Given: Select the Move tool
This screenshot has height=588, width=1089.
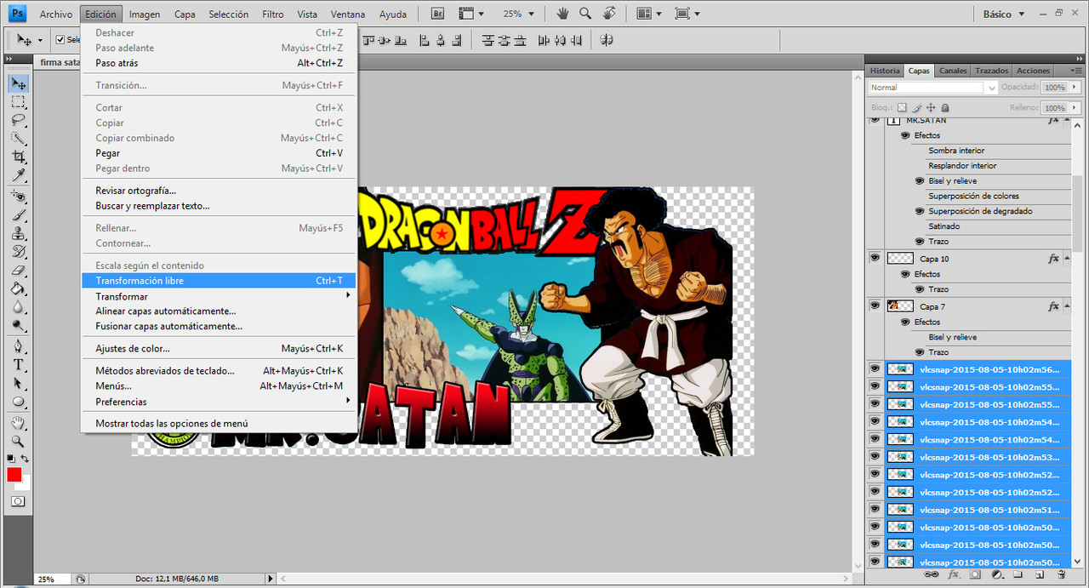Looking at the screenshot, I should point(19,83).
